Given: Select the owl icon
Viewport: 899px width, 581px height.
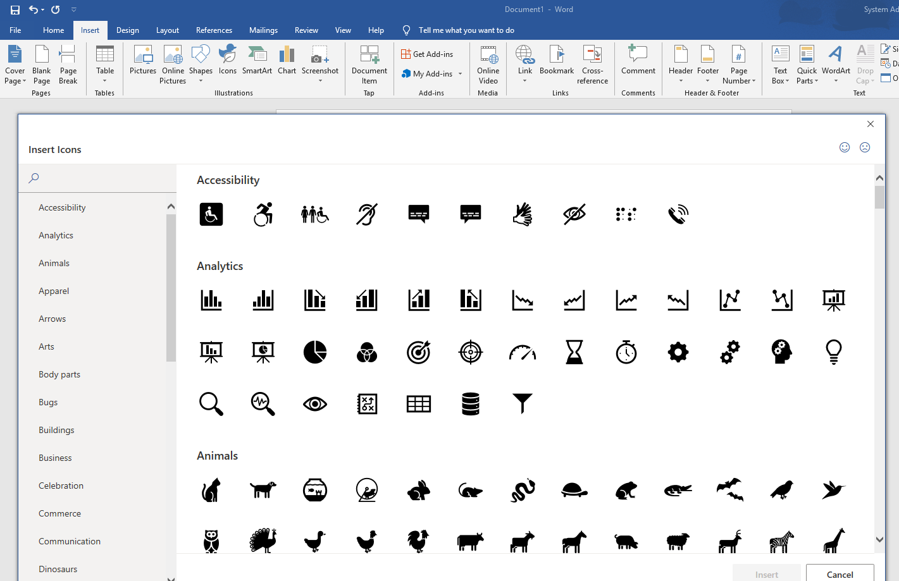Looking at the screenshot, I should click(x=211, y=541).
